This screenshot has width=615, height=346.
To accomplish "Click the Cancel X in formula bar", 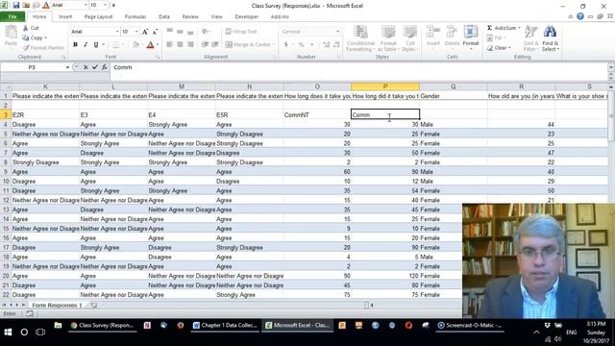I will [x=86, y=67].
